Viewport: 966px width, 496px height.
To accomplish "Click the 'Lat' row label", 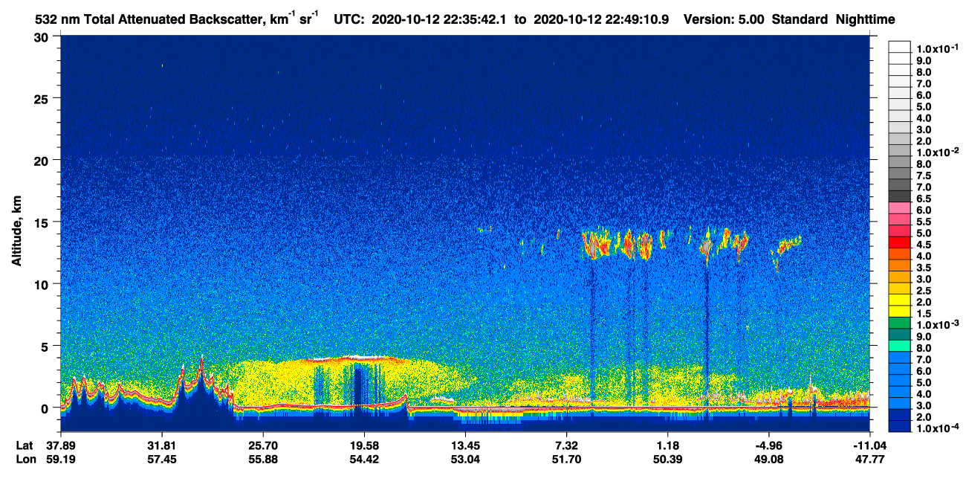I will [x=25, y=445].
